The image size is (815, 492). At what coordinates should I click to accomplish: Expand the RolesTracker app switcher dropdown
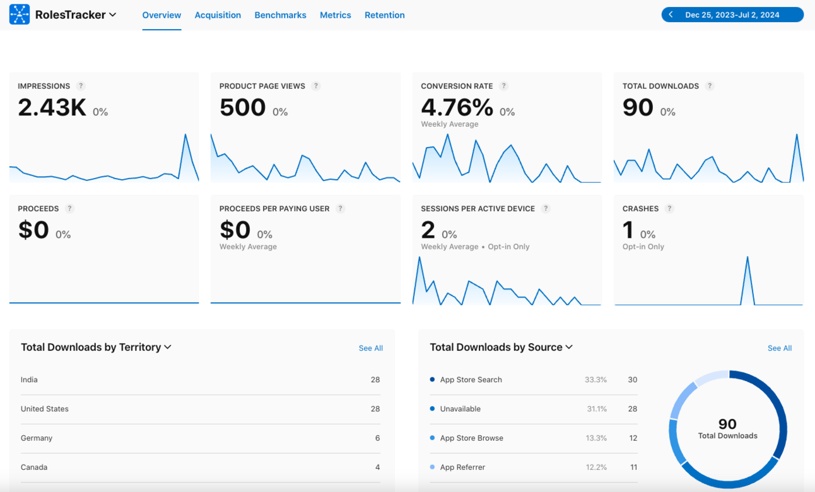[112, 15]
